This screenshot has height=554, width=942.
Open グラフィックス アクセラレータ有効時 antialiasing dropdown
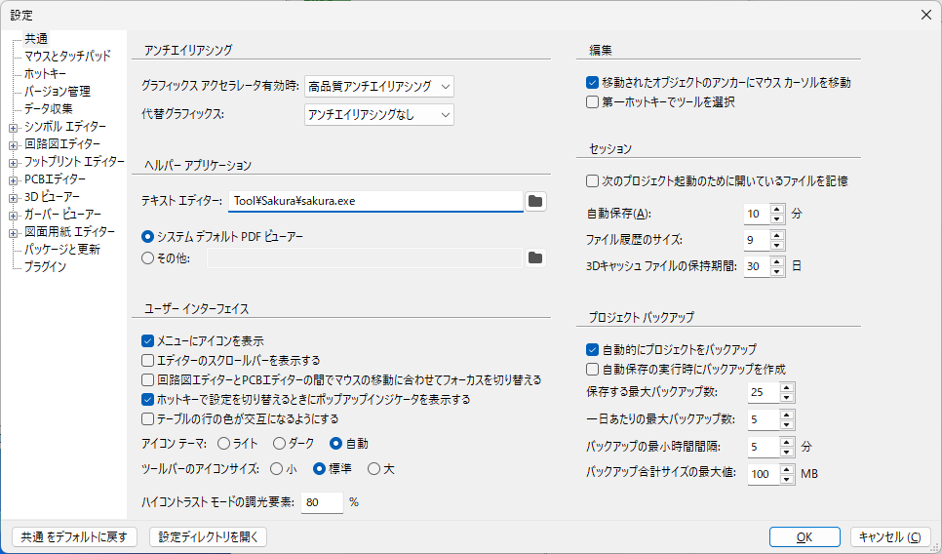pos(379,87)
